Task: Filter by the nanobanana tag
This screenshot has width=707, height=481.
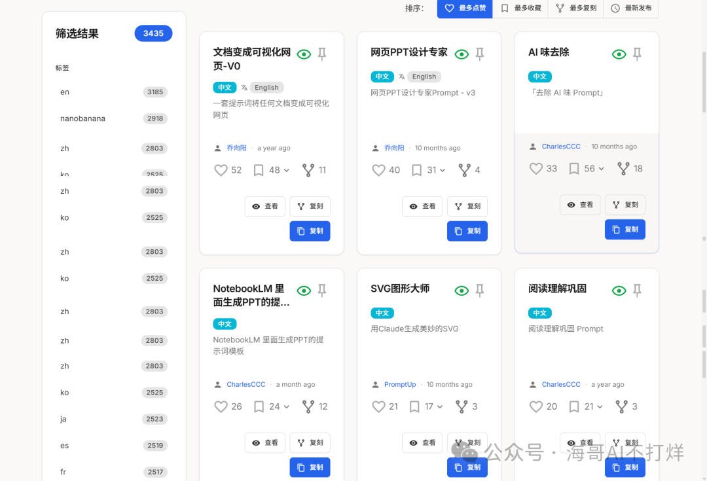Action: 82,118
